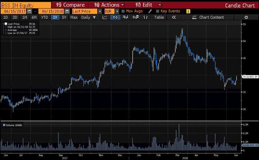Click the 55 price axis label

244,24
